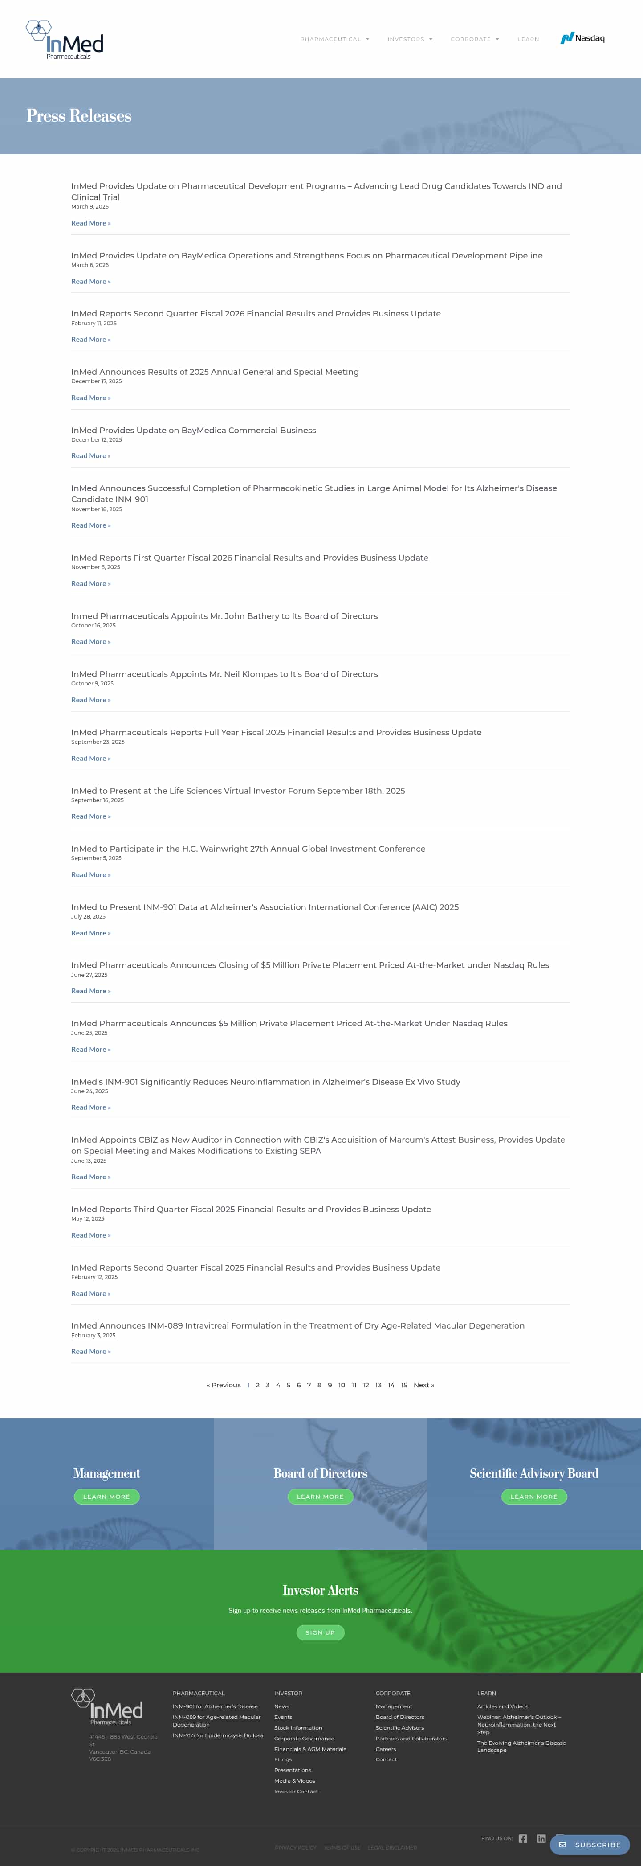The image size is (643, 1866).
Task: Jump to pagination page 15
Action: (x=404, y=1384)
